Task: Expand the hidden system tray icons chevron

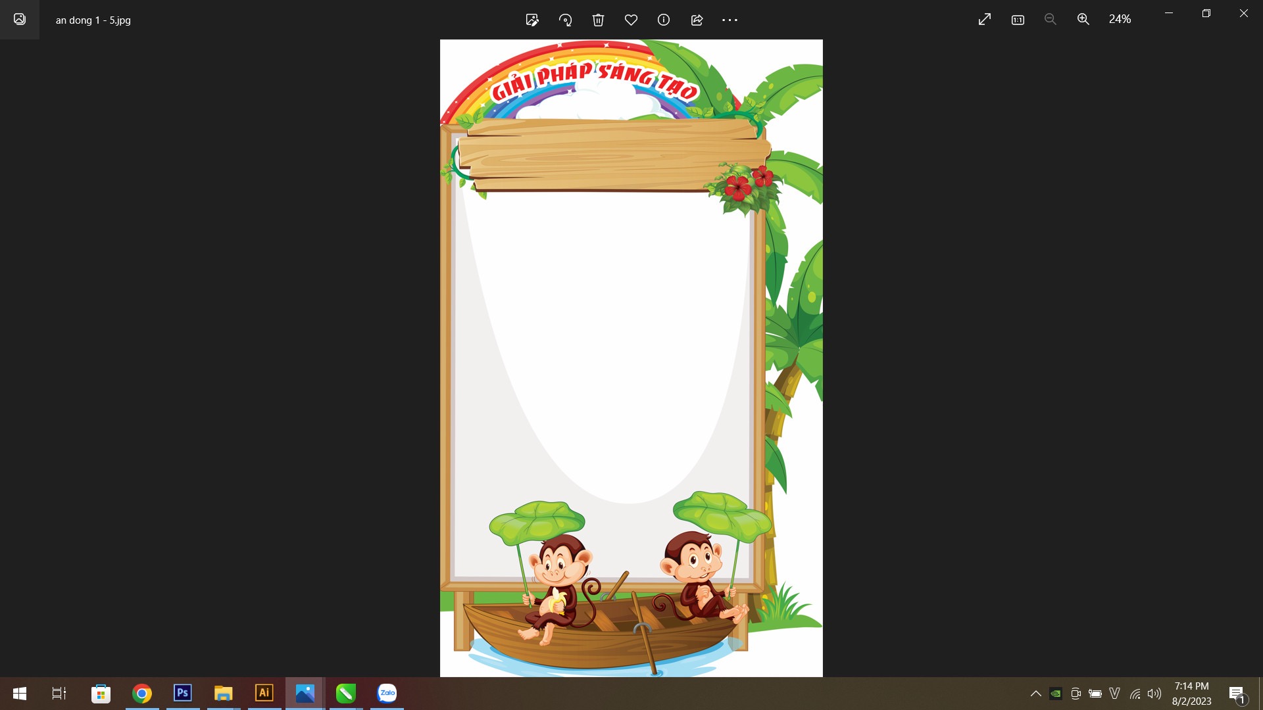Action: point(1035,694)
